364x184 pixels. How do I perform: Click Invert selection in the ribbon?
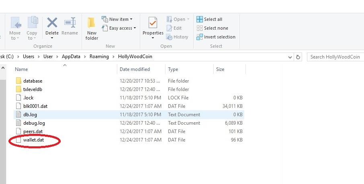click(216, 37)
